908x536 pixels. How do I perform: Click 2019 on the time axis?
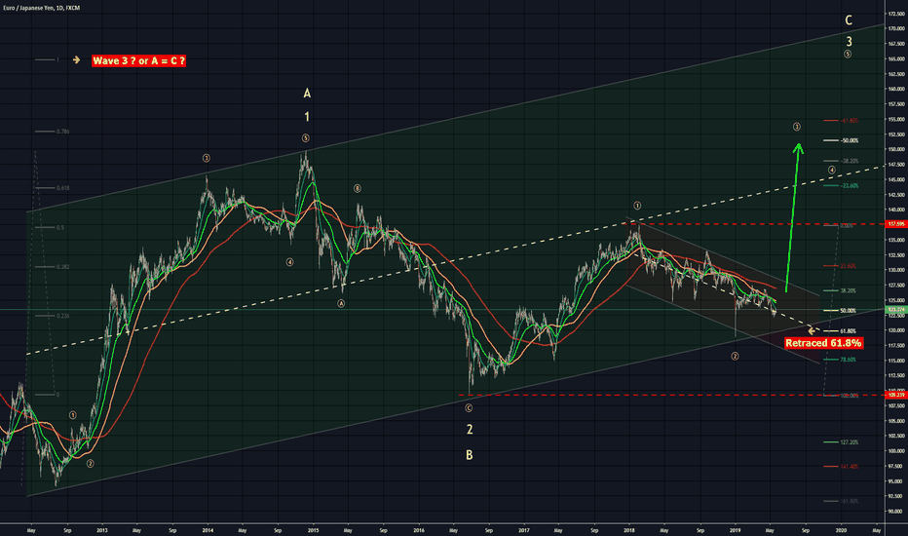tap(735, 529)
